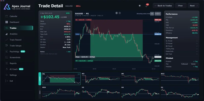Switch to the M5 timeframe thumbnail
This screenshot has height=101, width=204.
pyautogui.click(x=141, y=79)
